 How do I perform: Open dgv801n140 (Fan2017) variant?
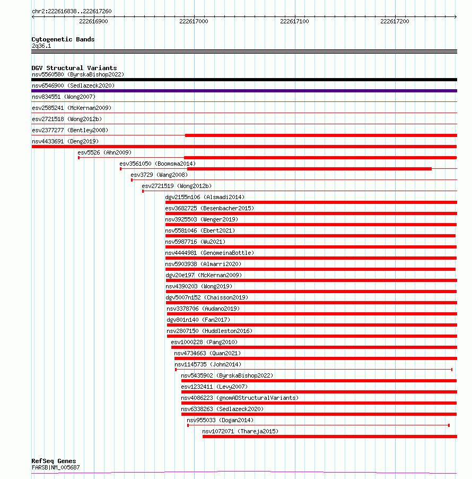198,320
